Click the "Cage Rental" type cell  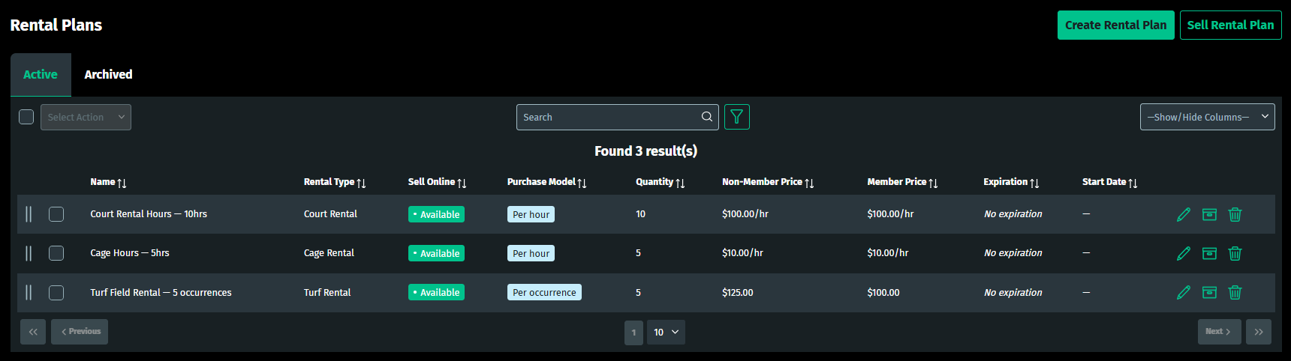click(x=329, y=253)
